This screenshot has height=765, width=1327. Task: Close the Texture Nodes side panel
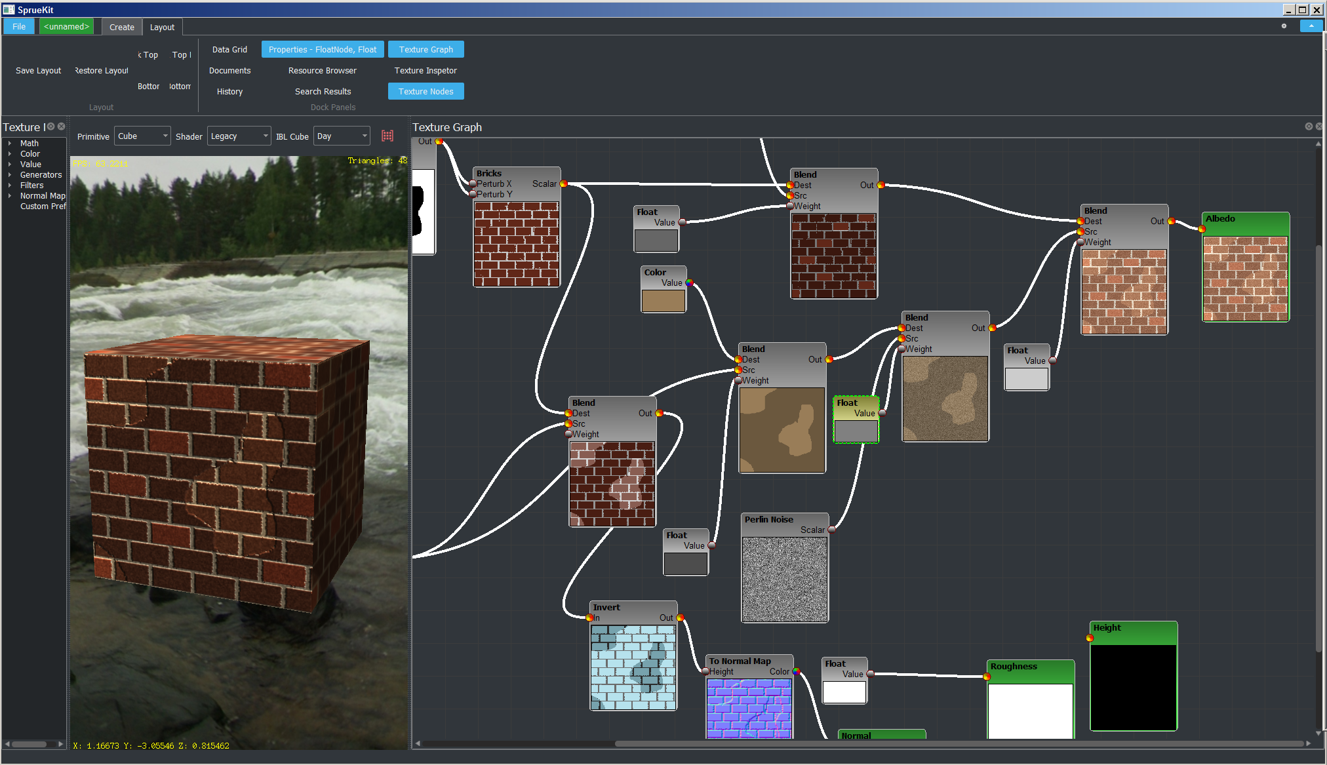pyautogui.click(x=61, y=127)
